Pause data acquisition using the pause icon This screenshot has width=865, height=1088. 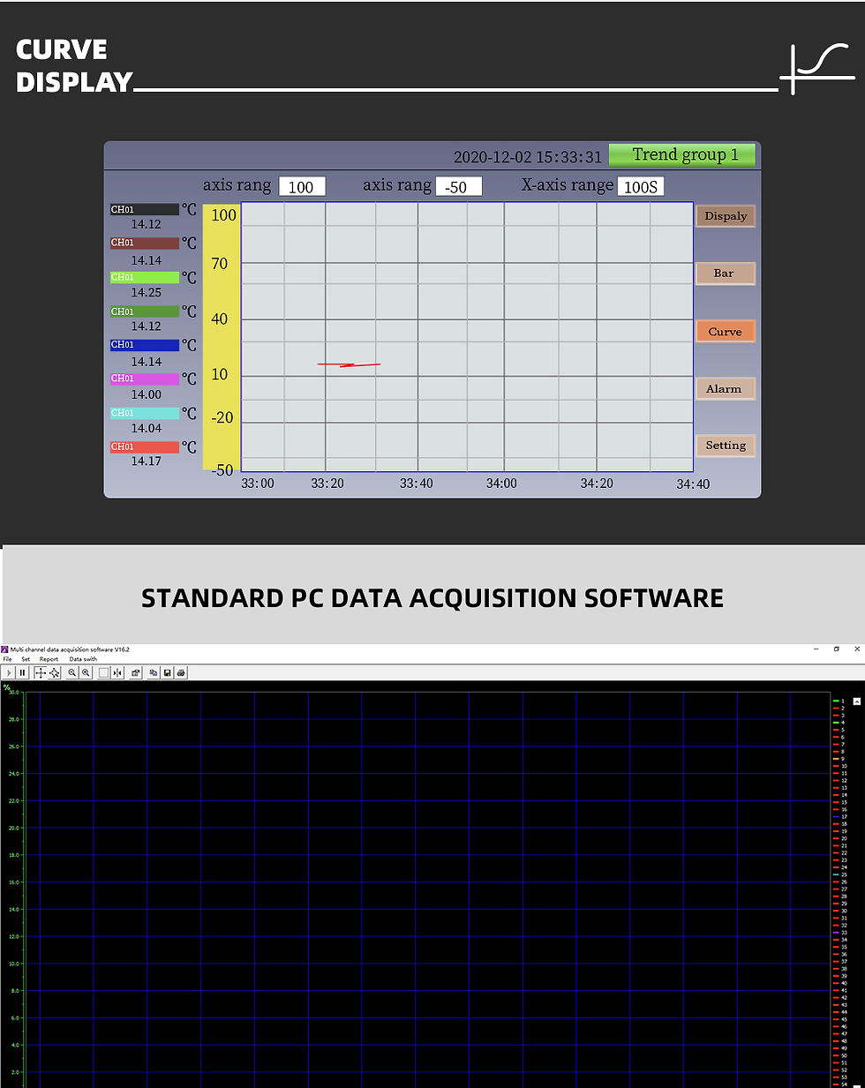pos(22,672)
